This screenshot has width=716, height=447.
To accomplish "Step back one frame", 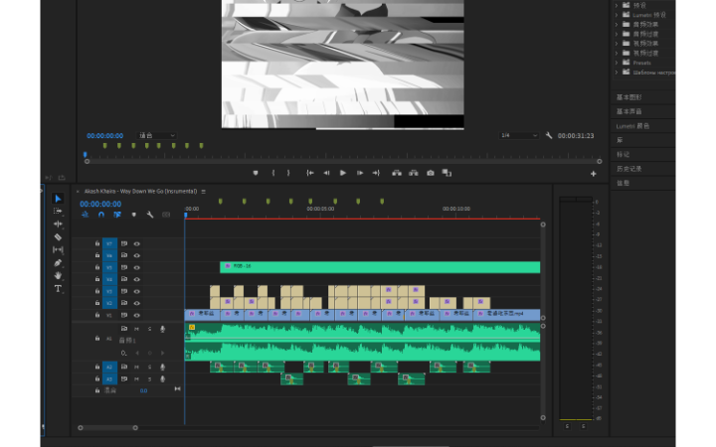I will tap(326, 173).
